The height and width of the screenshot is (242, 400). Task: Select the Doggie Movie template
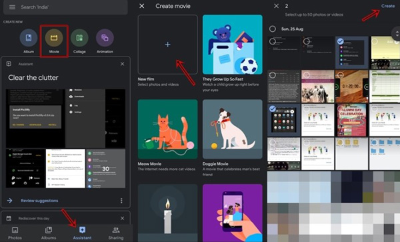(233, 129)
